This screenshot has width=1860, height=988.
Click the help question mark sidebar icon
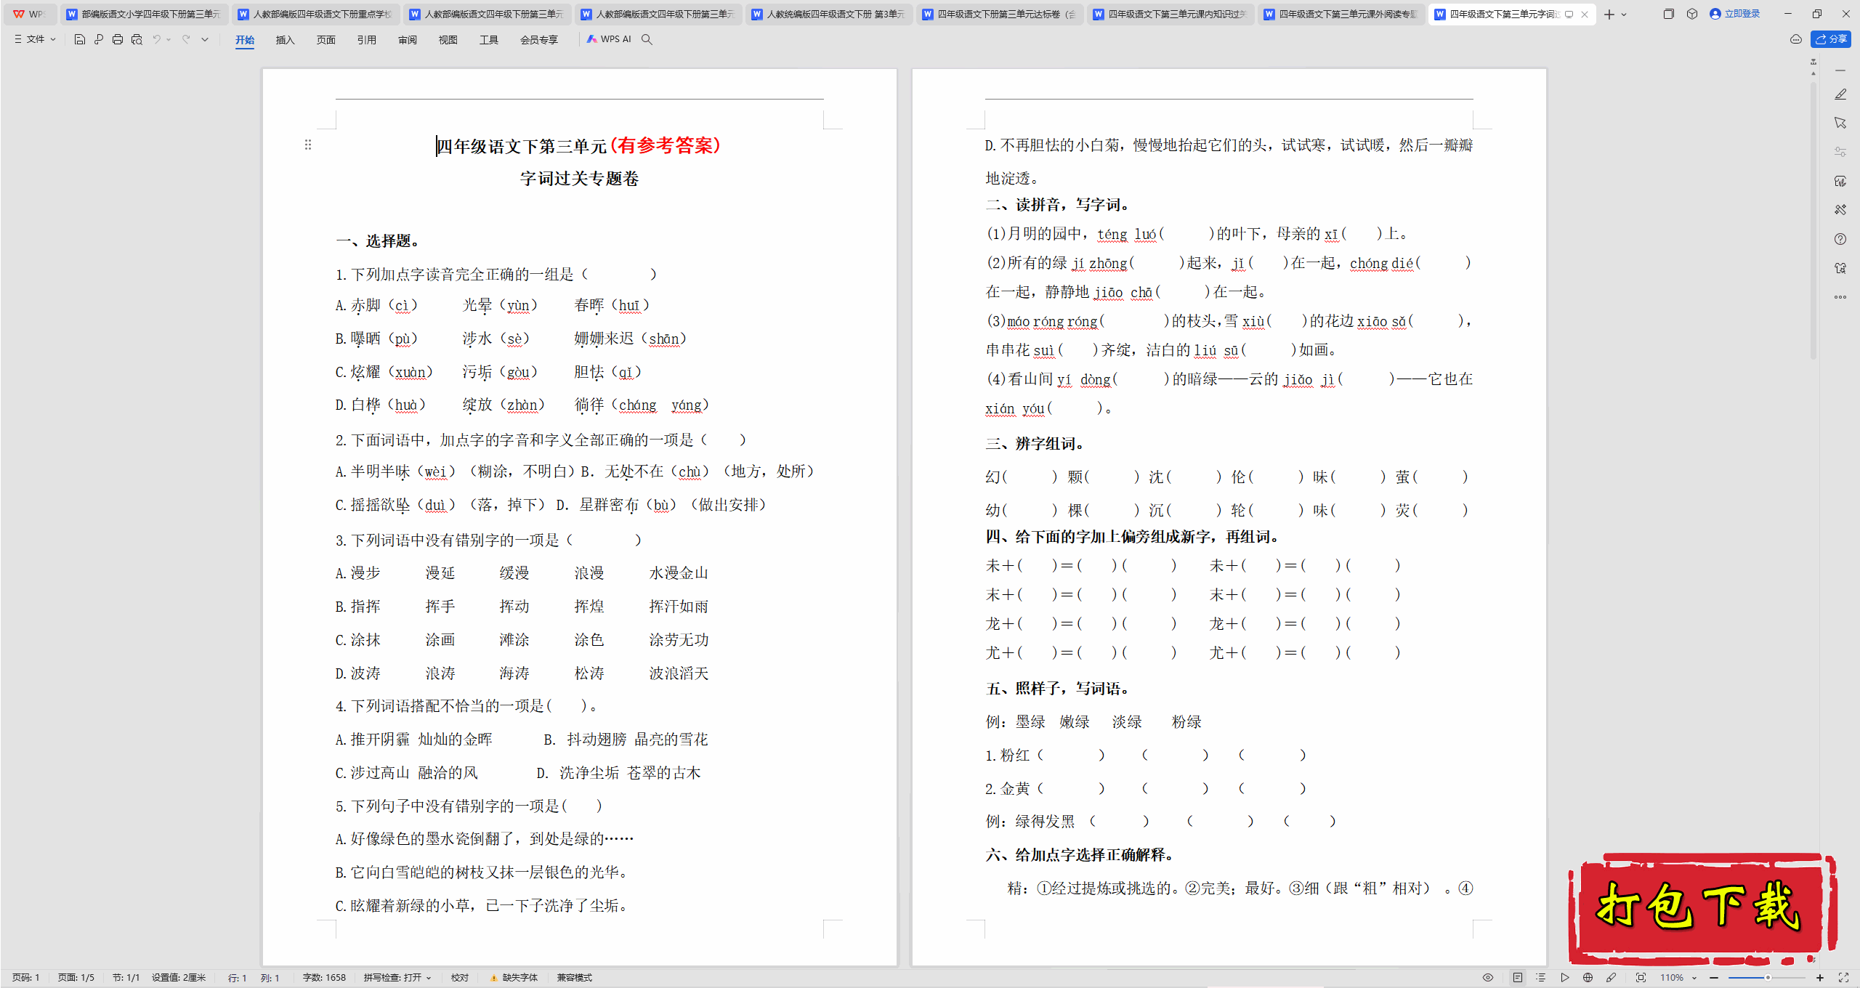tap(1840, 239)
